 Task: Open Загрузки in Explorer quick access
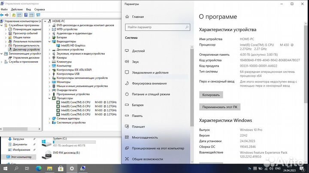pyautogui.click(x=18, y=139)
